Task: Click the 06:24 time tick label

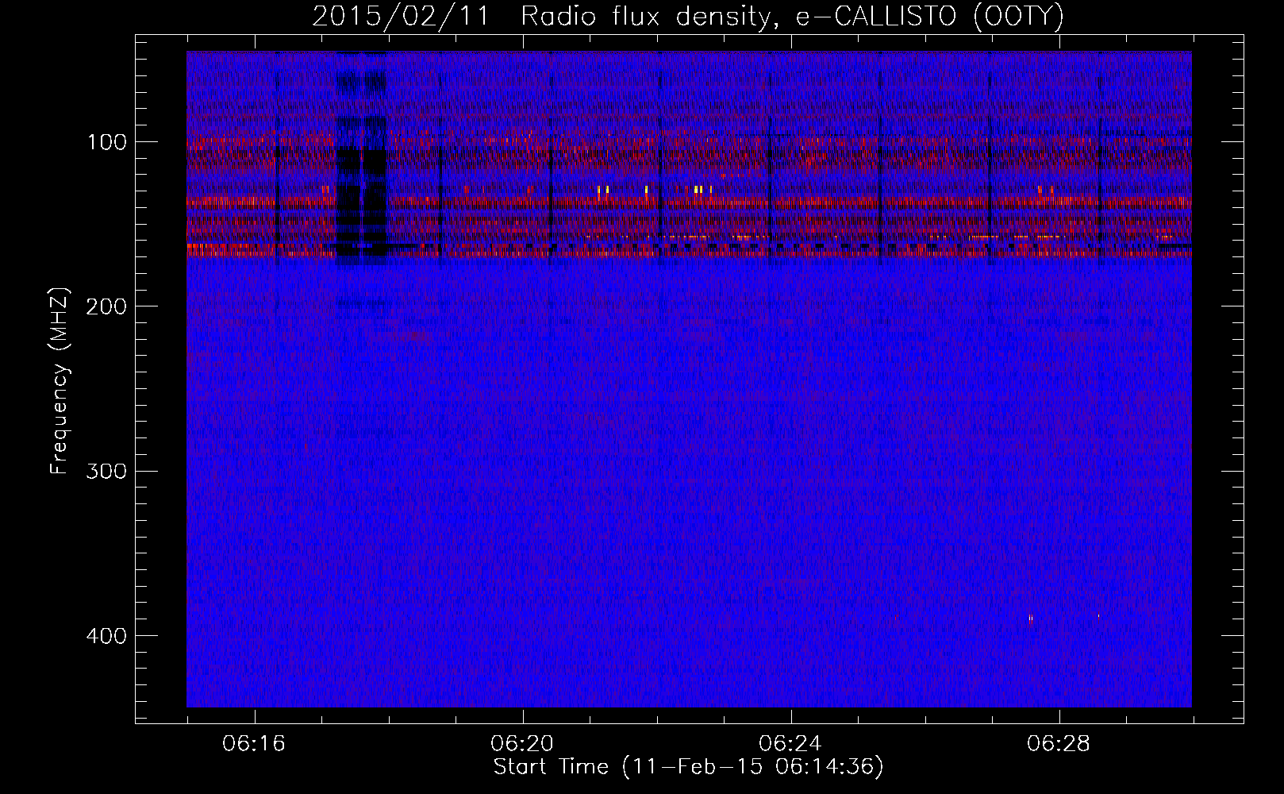Action: pyautogui.click(x=790, y=744)
